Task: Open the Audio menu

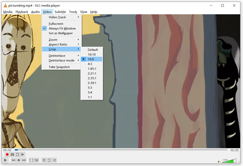Action: click(x=36, y=12)
